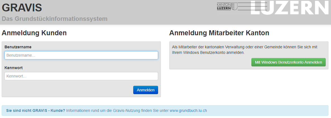
Task: Focus the Kennwort password field
Action: click(81, 76)
